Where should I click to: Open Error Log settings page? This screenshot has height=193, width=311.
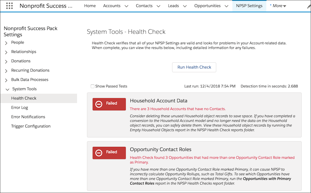click(x=19, y=108)
